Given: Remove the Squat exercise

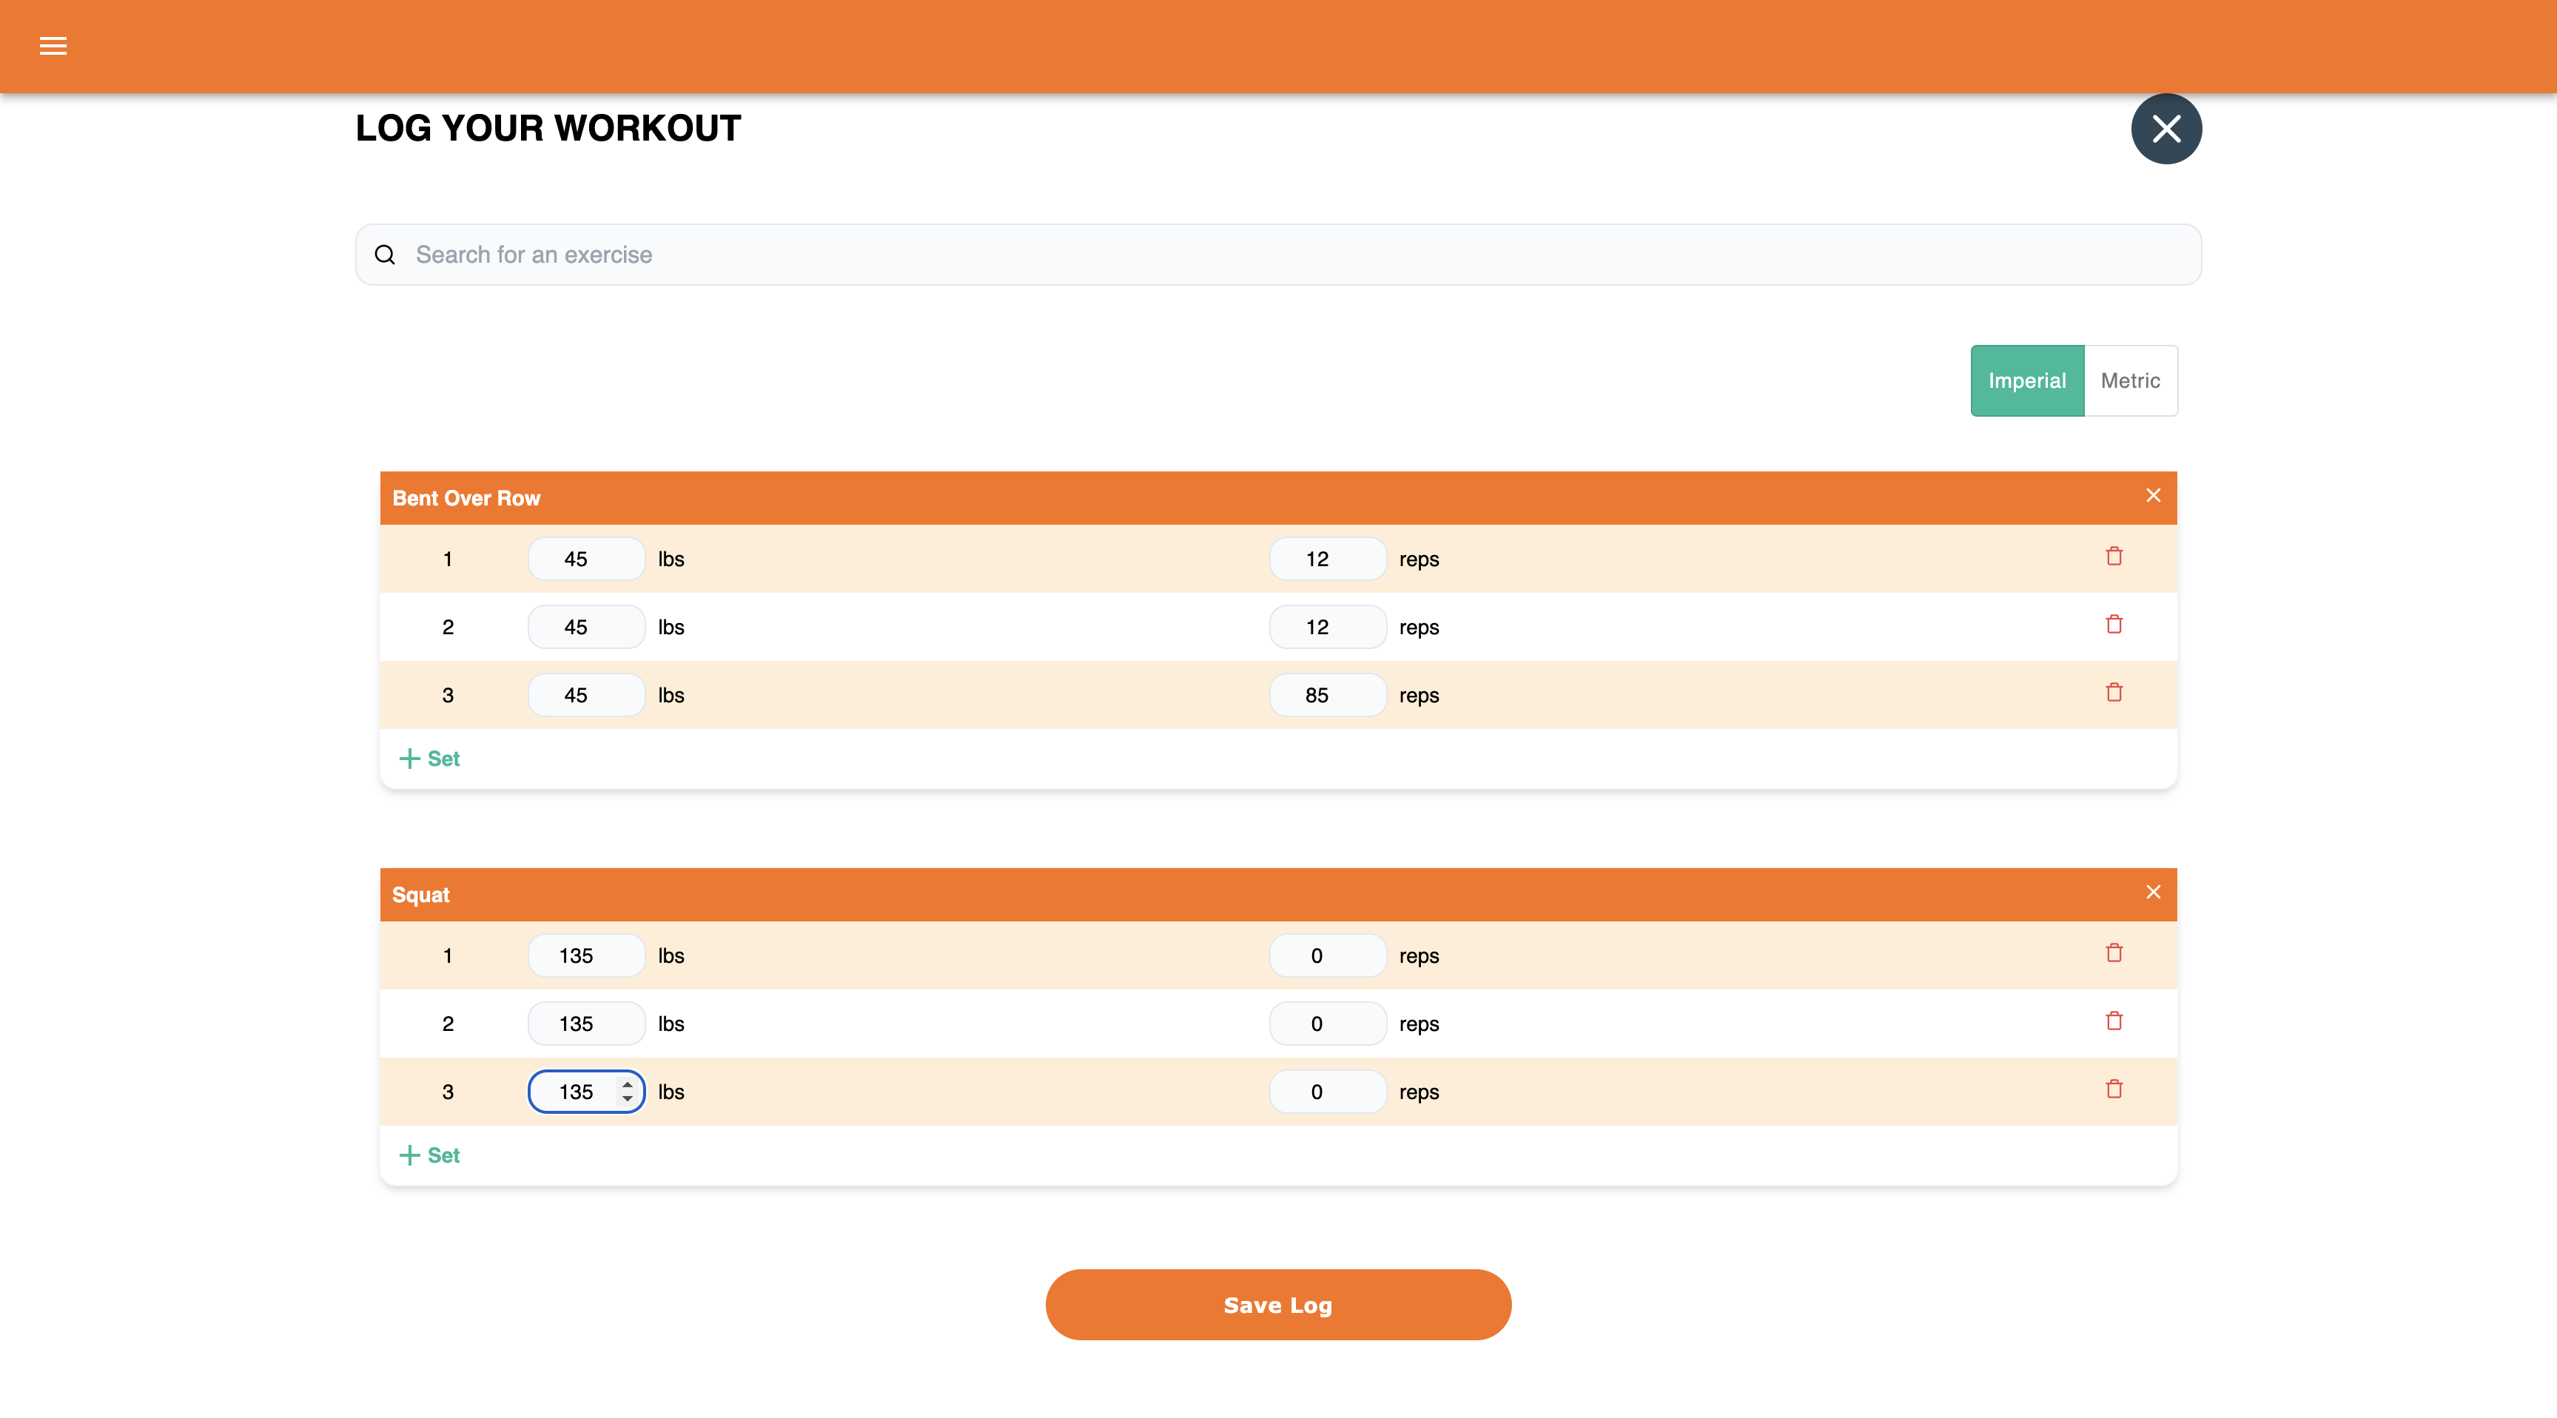Looking at the screenshot, I should 2153,892.
